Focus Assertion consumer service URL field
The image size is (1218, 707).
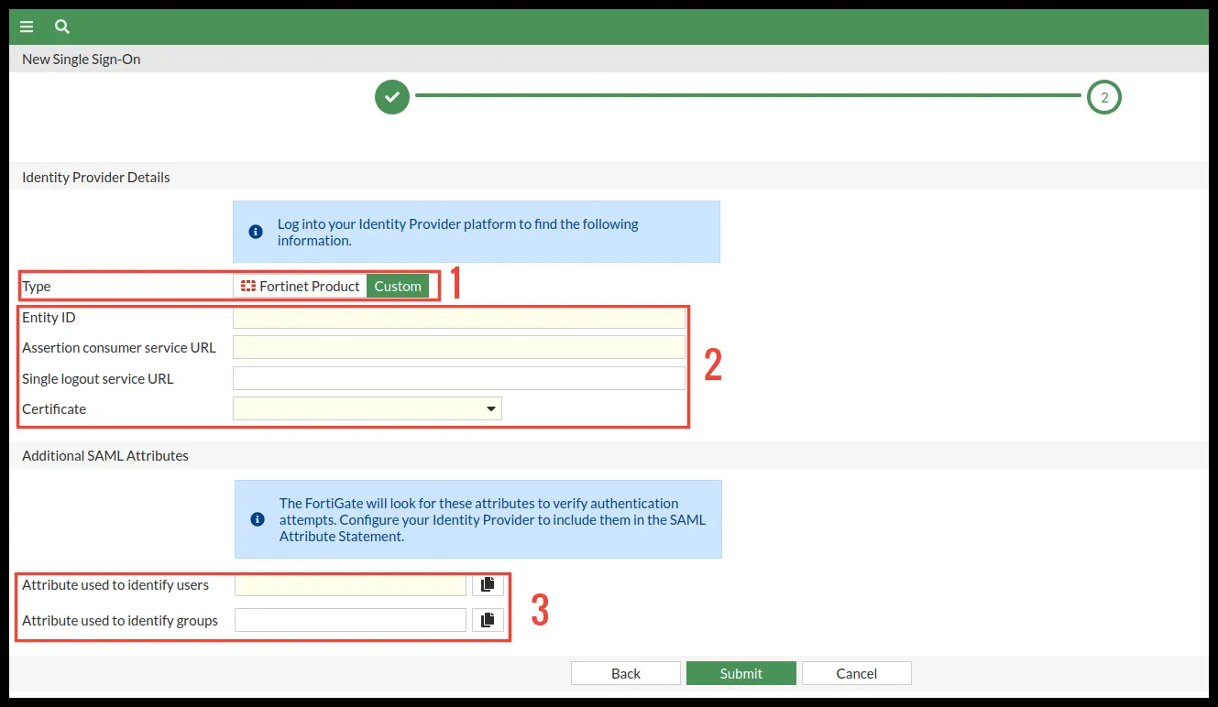pyautogui.click(x=459, y=347)
